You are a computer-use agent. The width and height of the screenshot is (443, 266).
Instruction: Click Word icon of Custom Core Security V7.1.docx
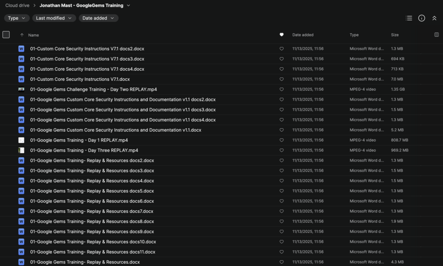pyautogui.click(x=21, y=79)
